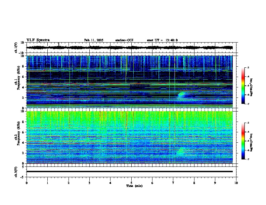This screenshot has width=266, height=205.
Task: Click the "5" tick on ch.3(V) axis
Action: pyautogui.click(x=24, y=166)
